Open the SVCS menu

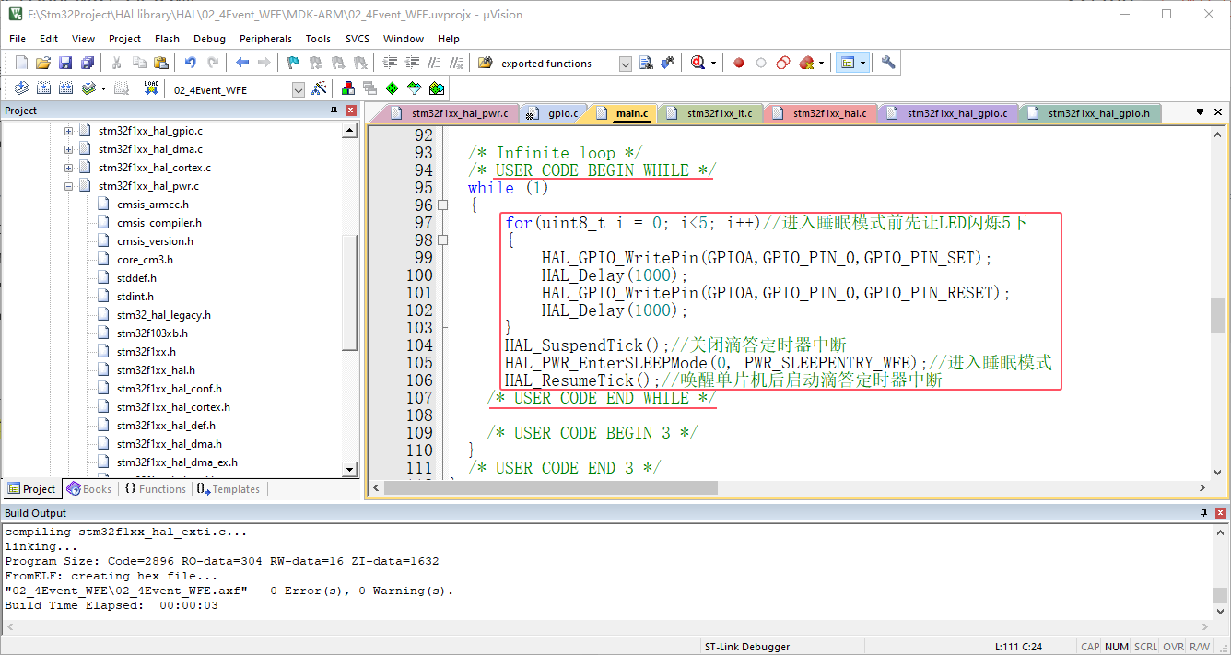pos(358,39)
